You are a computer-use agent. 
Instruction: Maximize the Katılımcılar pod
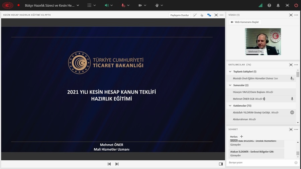[291, 65]
